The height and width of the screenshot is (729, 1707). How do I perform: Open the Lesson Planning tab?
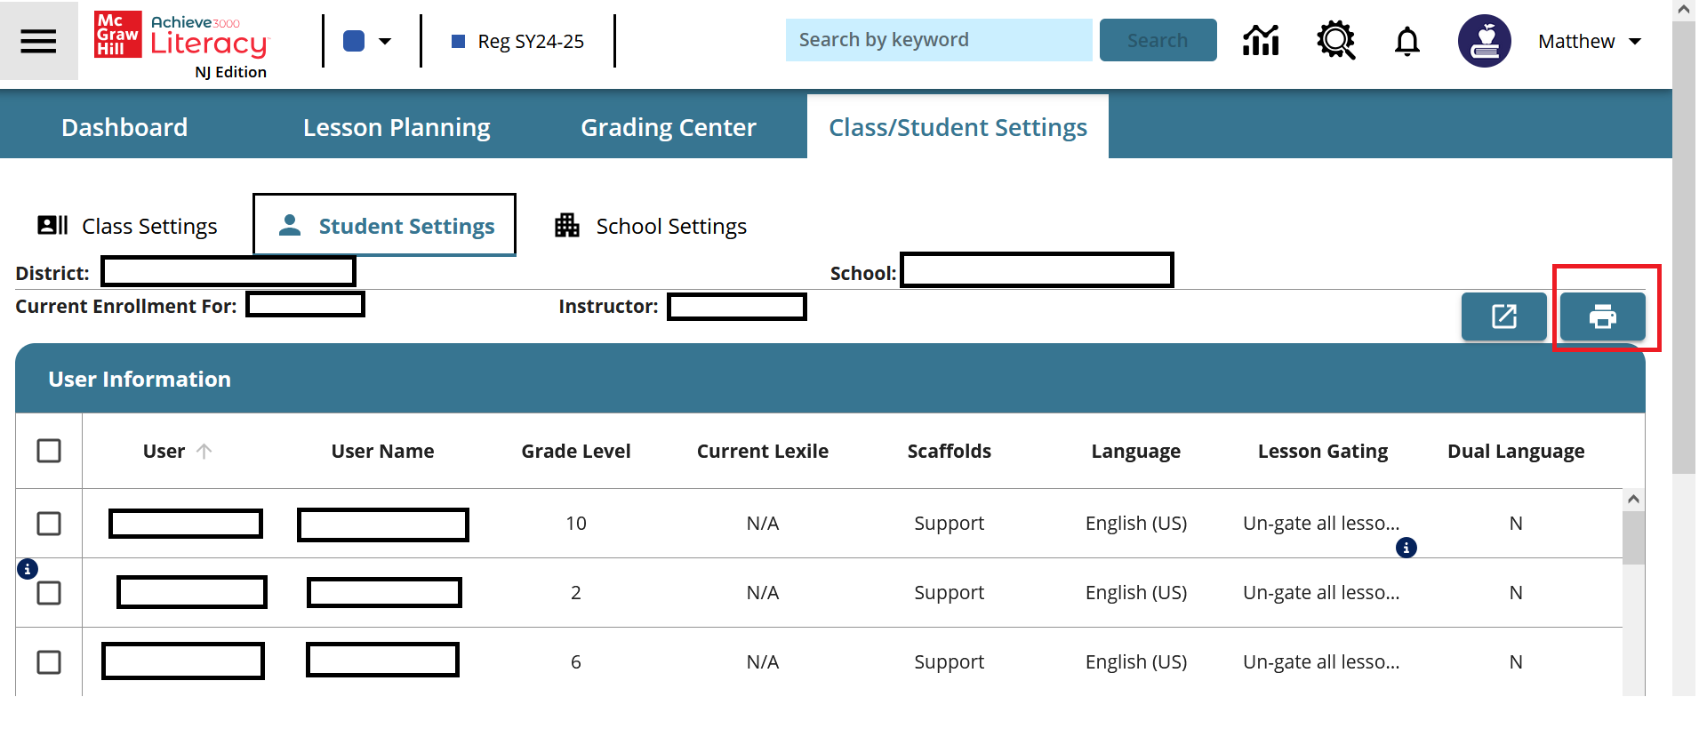(397, 127)
